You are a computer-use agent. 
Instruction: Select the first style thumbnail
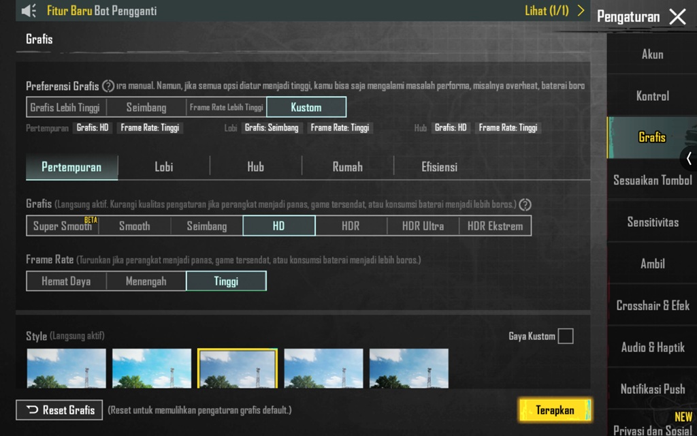(x=67, y=368)
